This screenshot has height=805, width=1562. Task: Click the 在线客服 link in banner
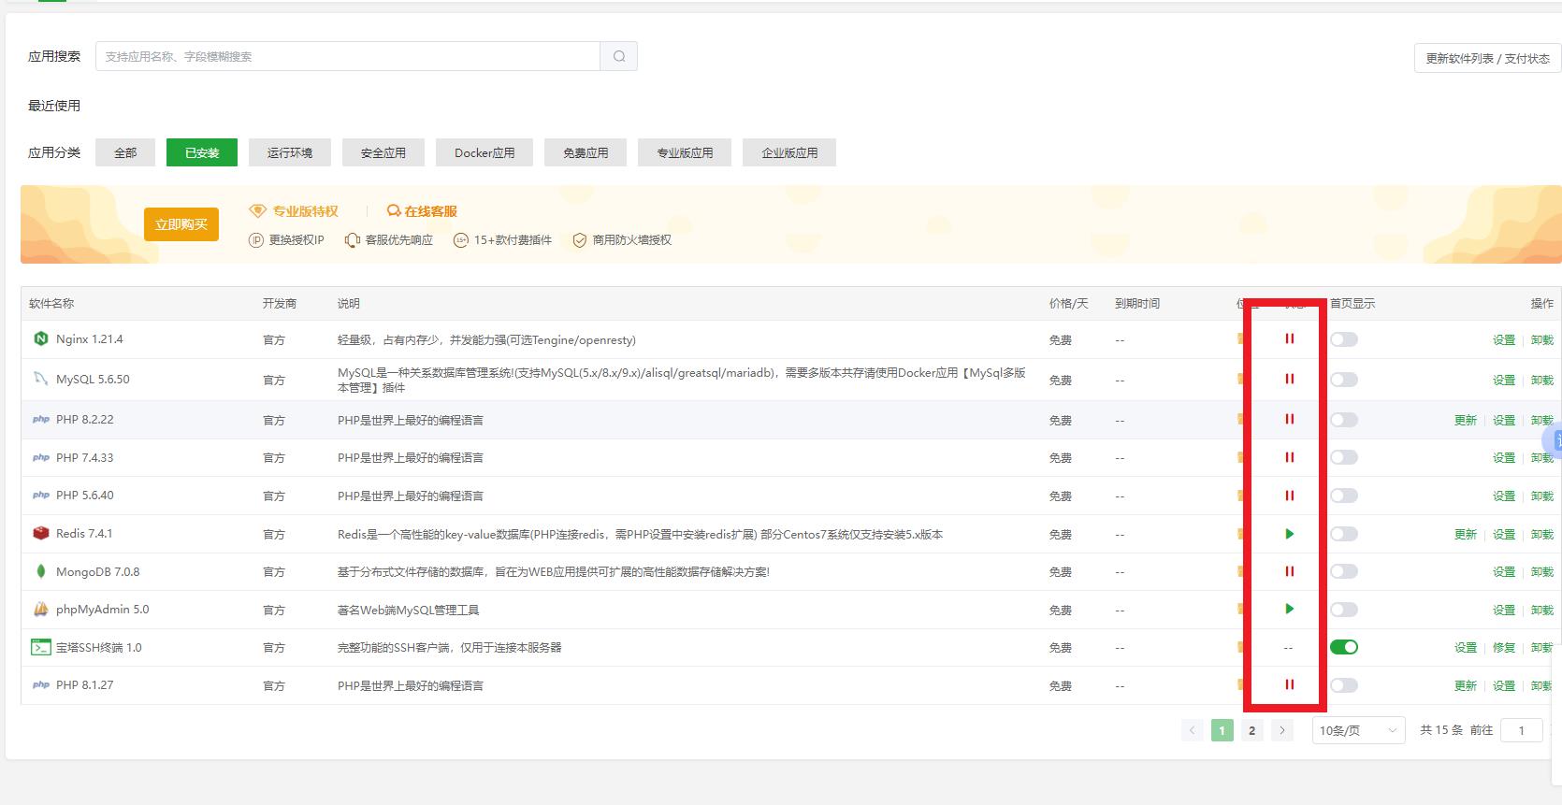pos(430,211)
